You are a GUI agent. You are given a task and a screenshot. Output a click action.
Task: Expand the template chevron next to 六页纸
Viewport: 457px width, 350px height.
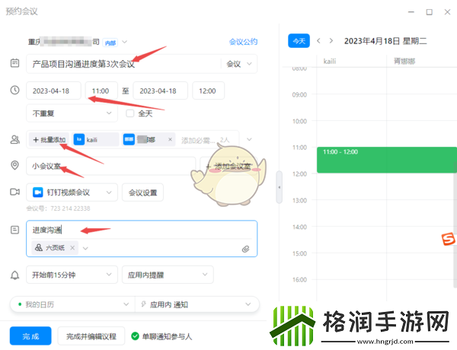point(85,248)
